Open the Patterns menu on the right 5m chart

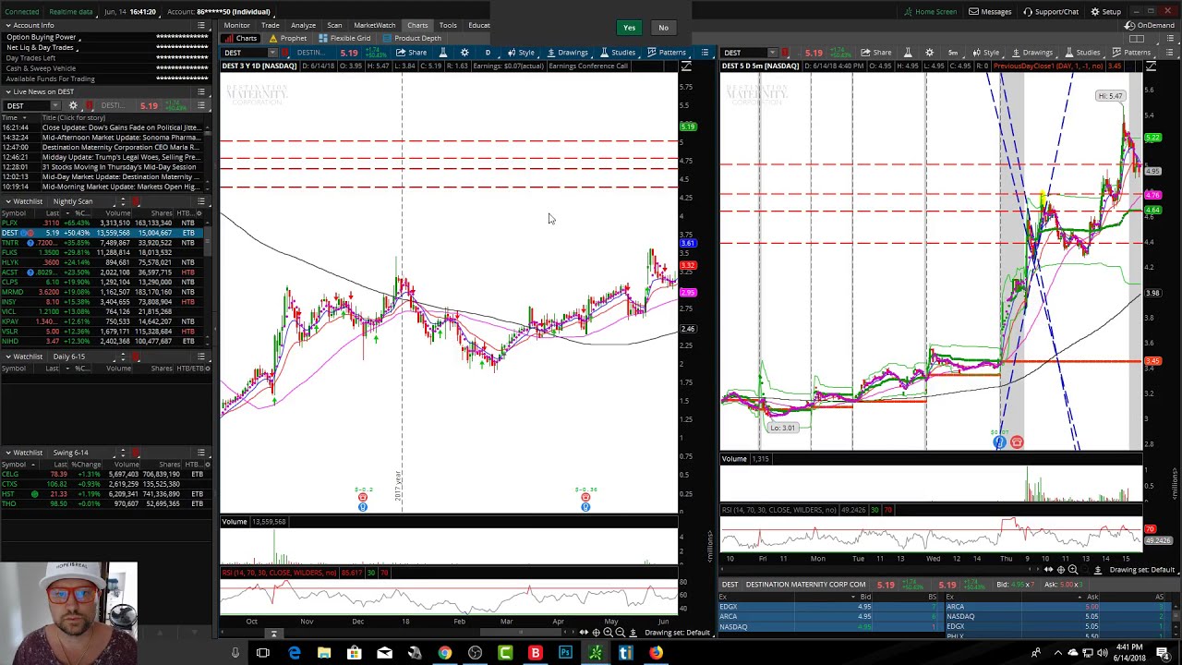click(1131, 53)
